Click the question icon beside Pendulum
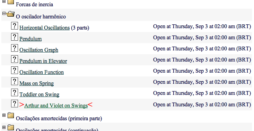 [x=15, y=37]
